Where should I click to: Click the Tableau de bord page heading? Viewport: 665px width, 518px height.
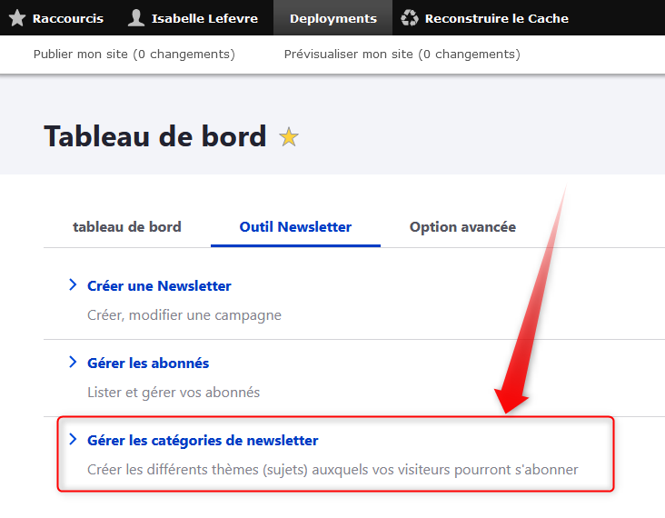(154, 136)
